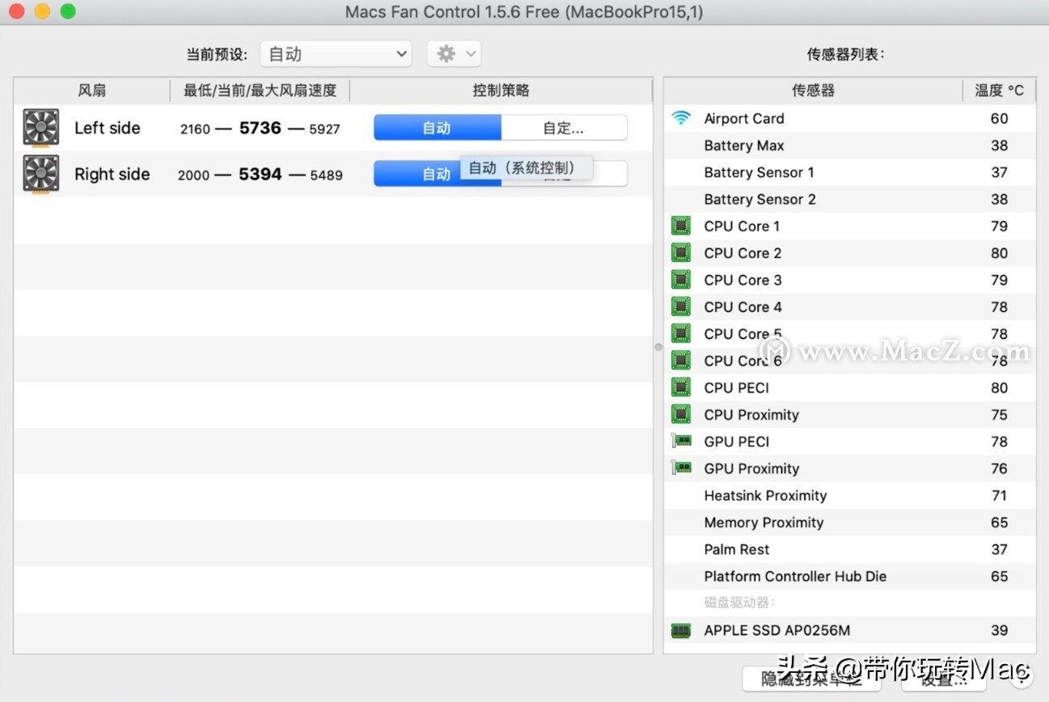
Task: Click the CPU Core 2 chip icon
Action: [681, 253]
